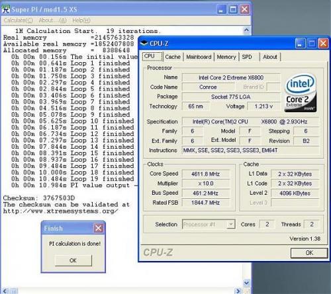Viewport: 331px width, 294px height.
Task: Switch to the Memory tab in CPU-Z
Action: pos(226,57)
